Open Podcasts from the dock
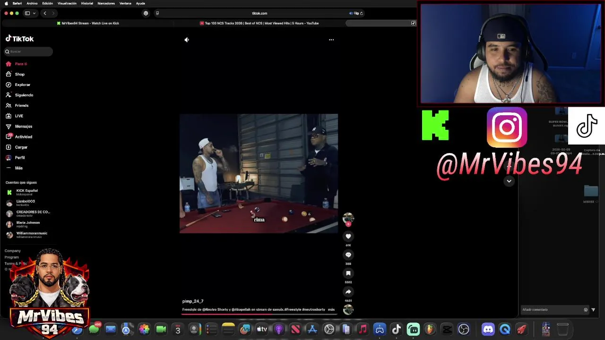 279,329
